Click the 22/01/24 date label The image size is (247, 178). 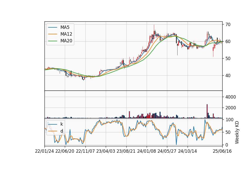pos(45,151)
